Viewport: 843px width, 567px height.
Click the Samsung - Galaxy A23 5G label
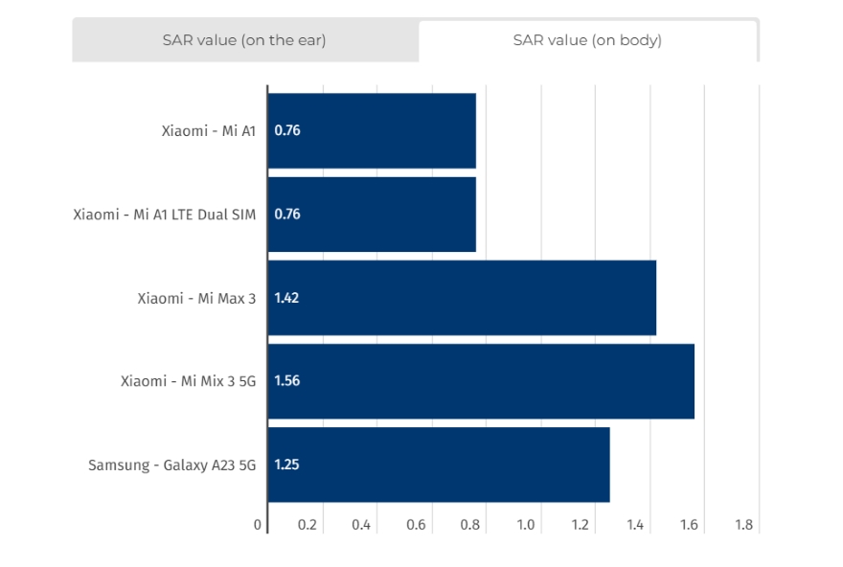172,465
